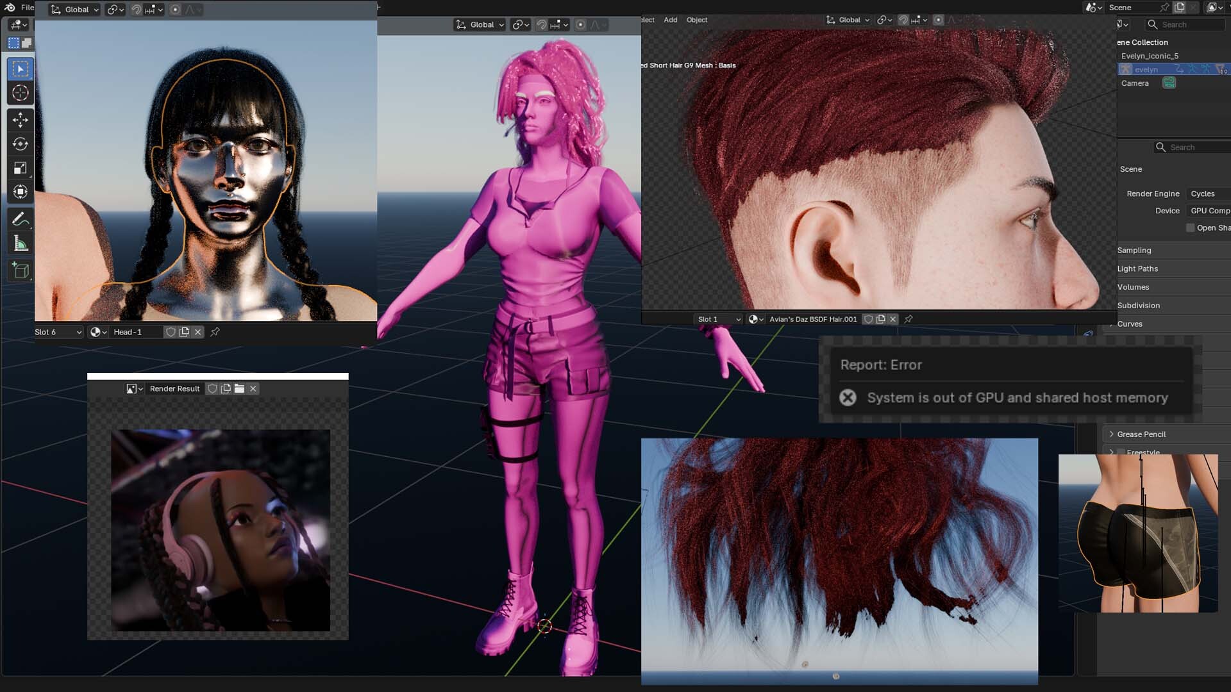This screenshot has width=1231, height=692.
Task: Pick the Rotate tool in the toolbar
Action: coord(20,144)
